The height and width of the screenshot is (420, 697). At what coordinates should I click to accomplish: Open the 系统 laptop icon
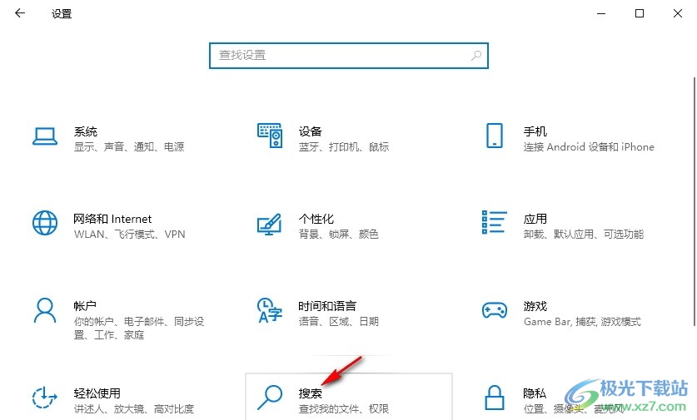coord(45,136)
